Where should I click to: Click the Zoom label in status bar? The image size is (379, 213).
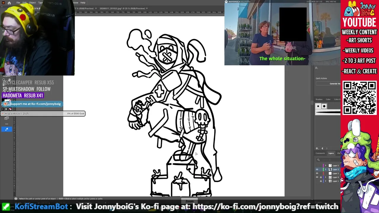189,201
